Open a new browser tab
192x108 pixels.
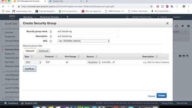pos(87,1)
